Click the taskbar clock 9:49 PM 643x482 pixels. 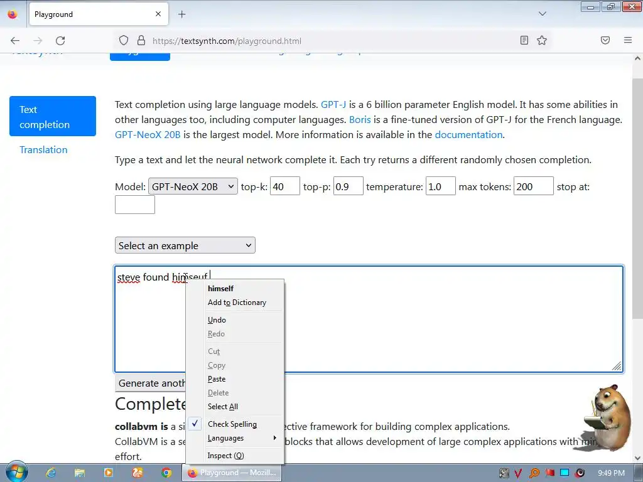click(x=611, y=473)
